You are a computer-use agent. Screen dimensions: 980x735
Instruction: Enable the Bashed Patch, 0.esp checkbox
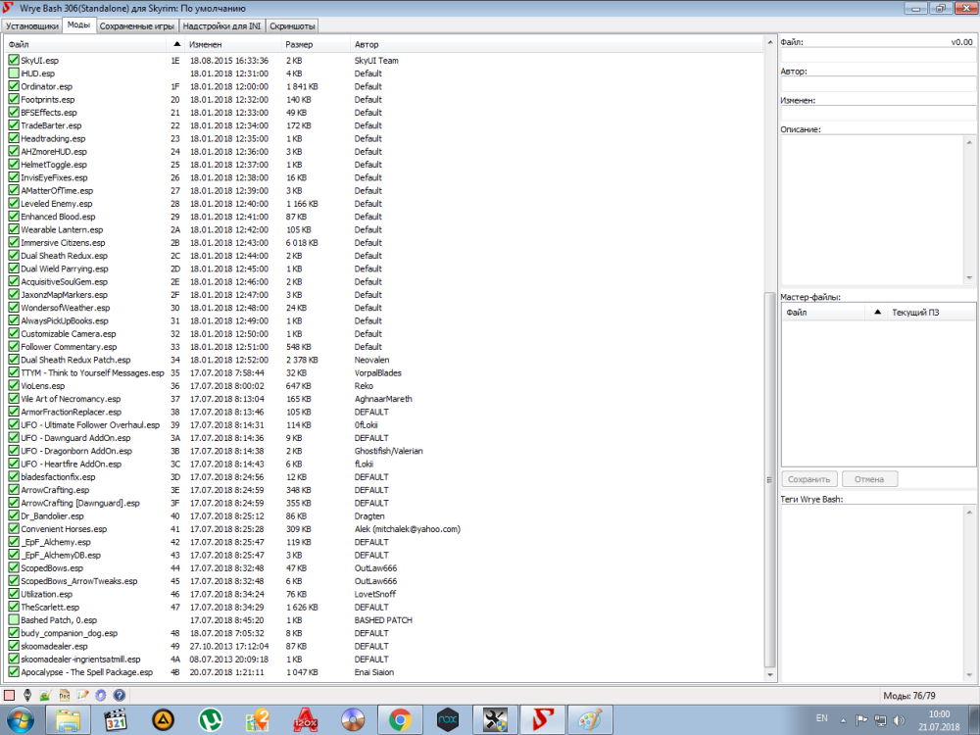pyautogui.click(x=14, y=620)
